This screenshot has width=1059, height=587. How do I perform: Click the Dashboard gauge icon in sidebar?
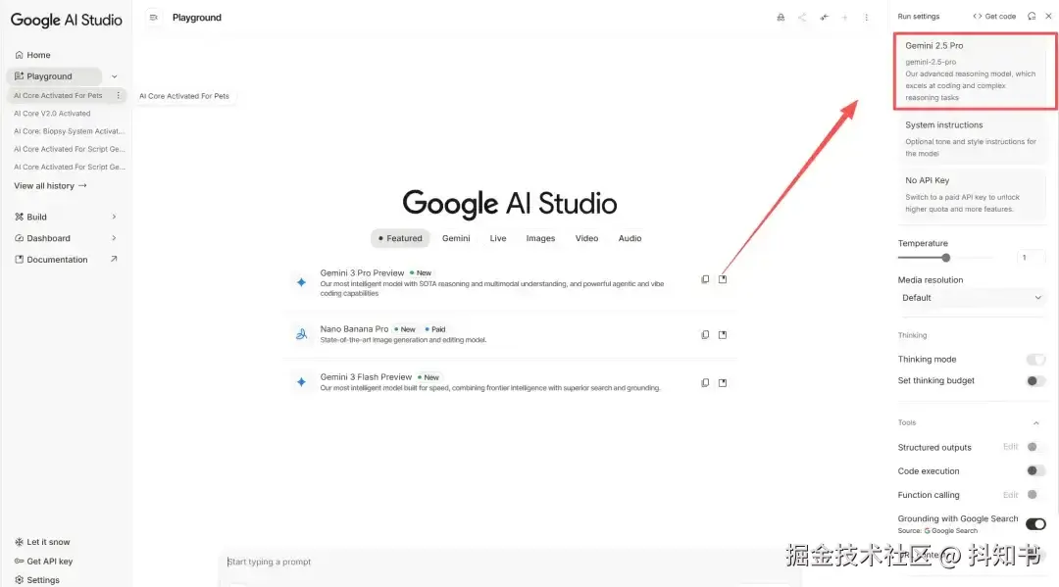tap(19, 238)
